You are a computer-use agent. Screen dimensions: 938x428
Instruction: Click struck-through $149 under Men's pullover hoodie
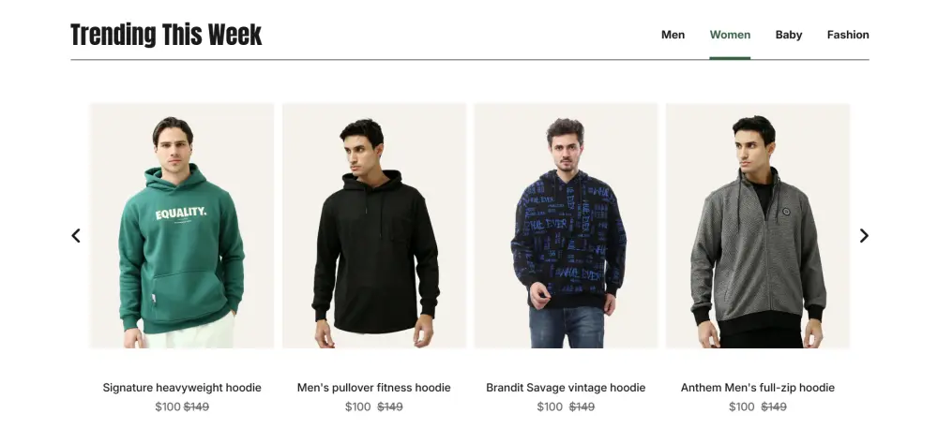390,406
